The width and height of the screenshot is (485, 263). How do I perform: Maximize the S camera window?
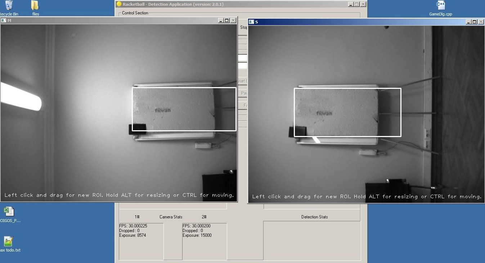pyautogui.click(x=475, y=22)
